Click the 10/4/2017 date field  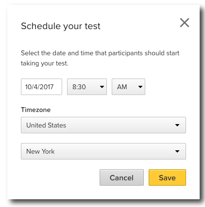click(41, 87)
